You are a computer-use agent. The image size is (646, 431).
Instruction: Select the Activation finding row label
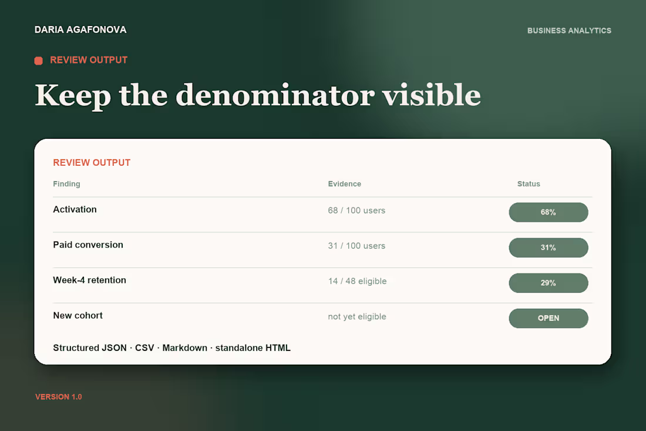pyautogui.click(x=75, y=209)
